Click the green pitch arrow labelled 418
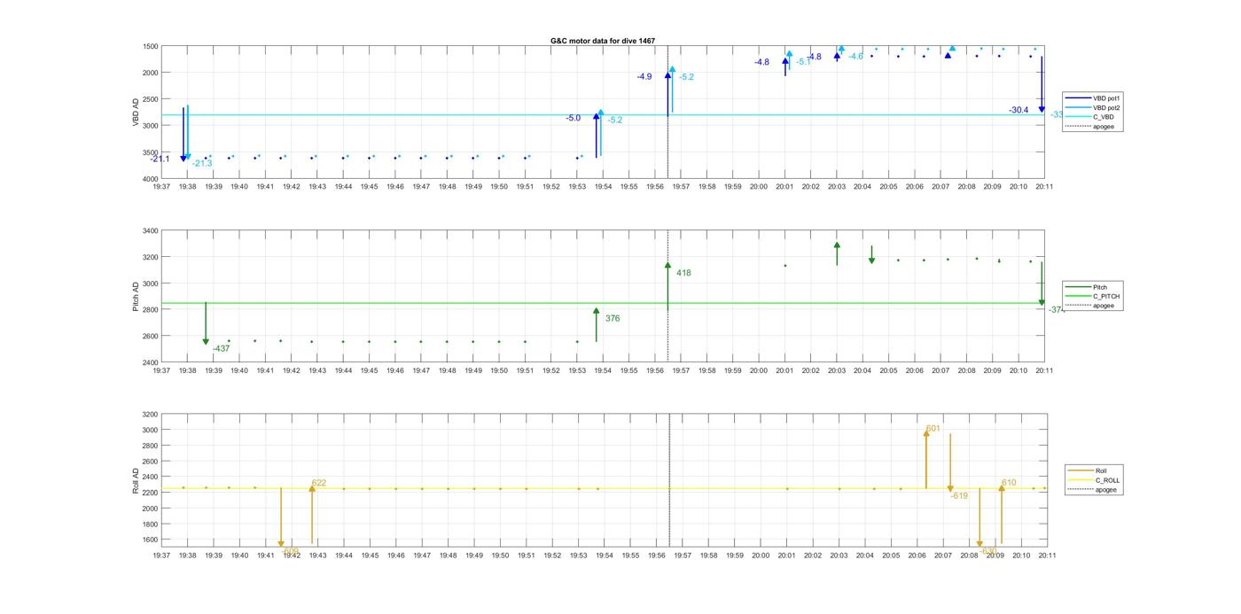This screenshot has height=614, width=1241. click(667, 286)
